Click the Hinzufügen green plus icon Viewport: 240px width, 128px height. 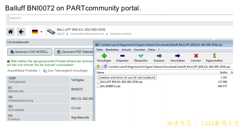[104, 56]
